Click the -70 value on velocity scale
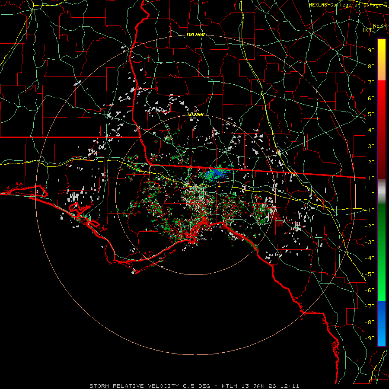Image resolution: width=389 pixels, height=389 pixels. (370, 306)
